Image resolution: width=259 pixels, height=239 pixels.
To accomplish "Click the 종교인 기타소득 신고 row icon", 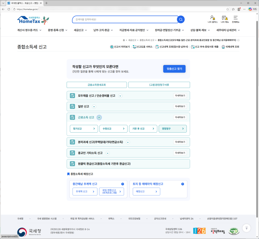I will pyautogui.click(x=72, y=153).
